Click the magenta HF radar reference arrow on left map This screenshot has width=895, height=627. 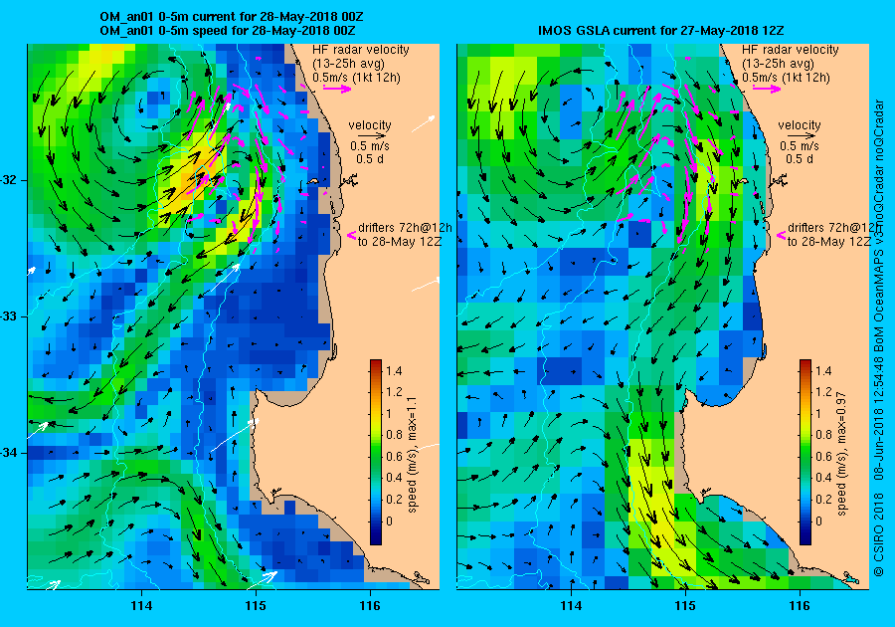337,89
